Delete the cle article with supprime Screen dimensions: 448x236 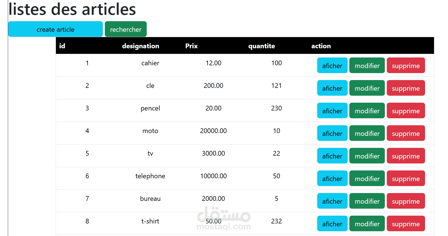click(x=406, y=88)
